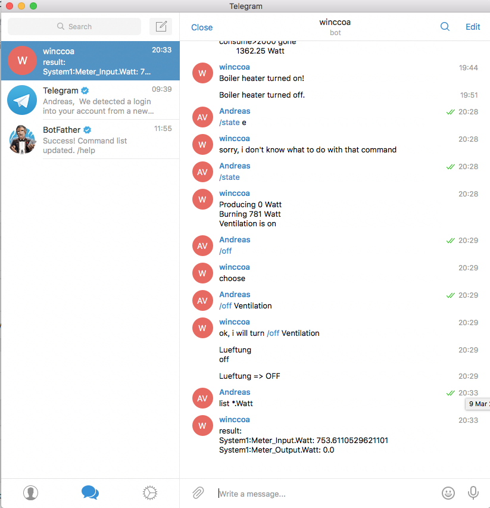Select the Telegram service chat
The height and width of the screenshot is (508, 490).
(x=90, y=100)
